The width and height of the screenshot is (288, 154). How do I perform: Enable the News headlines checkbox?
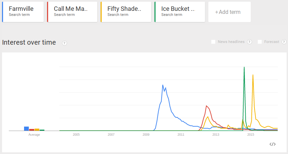(213, 42)
